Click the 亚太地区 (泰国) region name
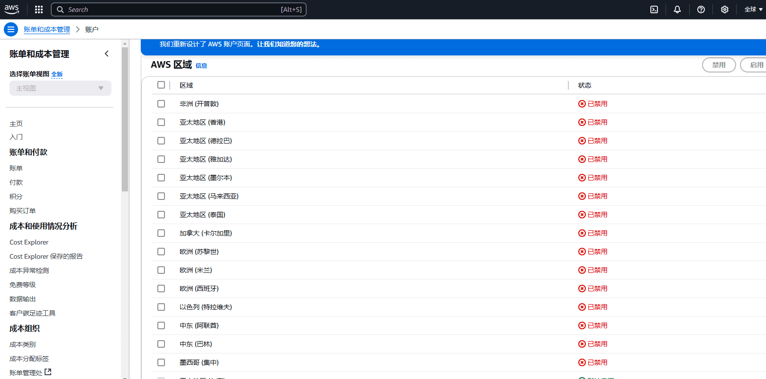This screenshot has width=766, height=379. tap(202, 215)
